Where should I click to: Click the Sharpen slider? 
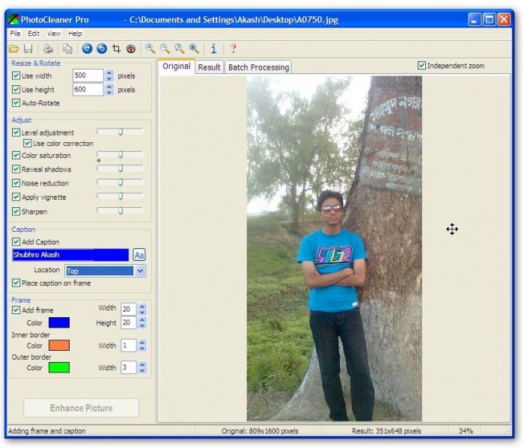pos(121,211)
